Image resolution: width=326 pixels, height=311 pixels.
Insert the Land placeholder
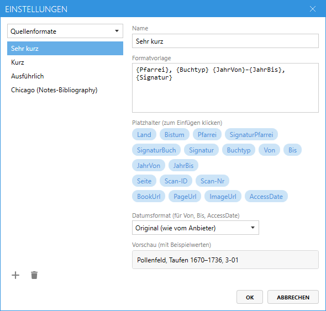tap(144, 134)
